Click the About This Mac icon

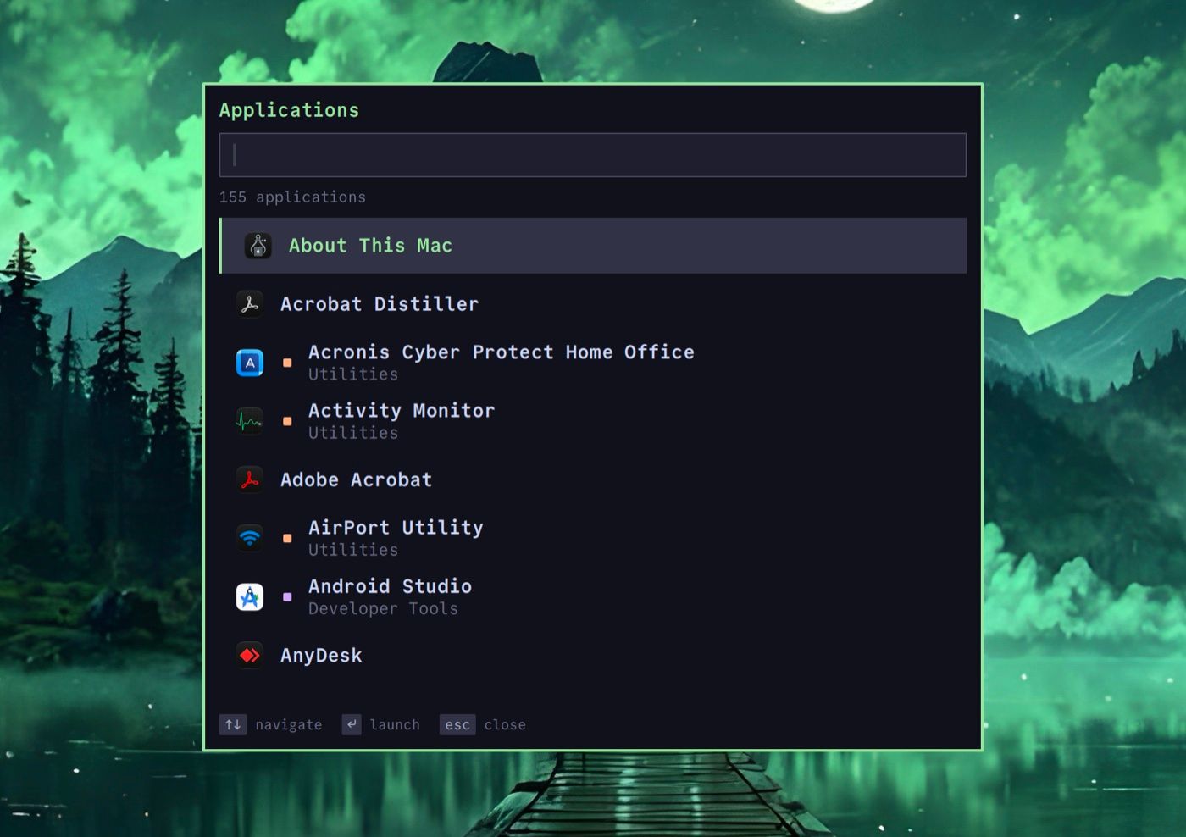click(258, 246)
